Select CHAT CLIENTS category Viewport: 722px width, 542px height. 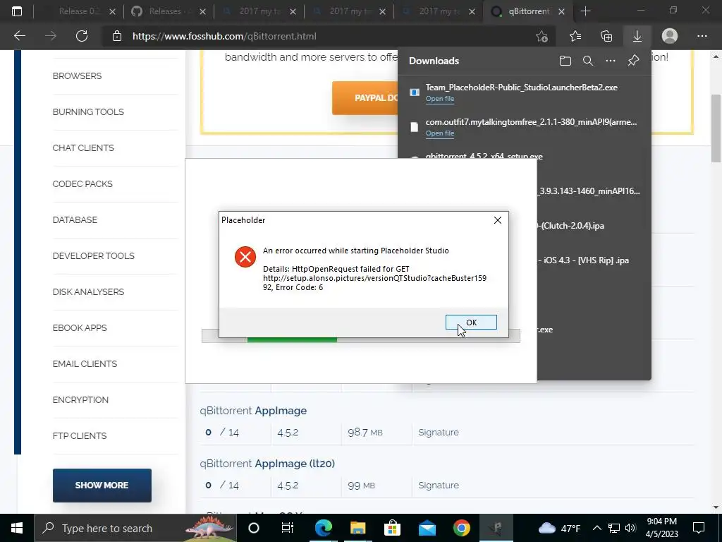83,148
